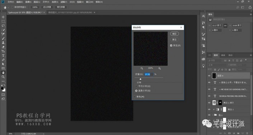
Task: Select the Zoom tool in toolbar
Action: tap(3, 77)
